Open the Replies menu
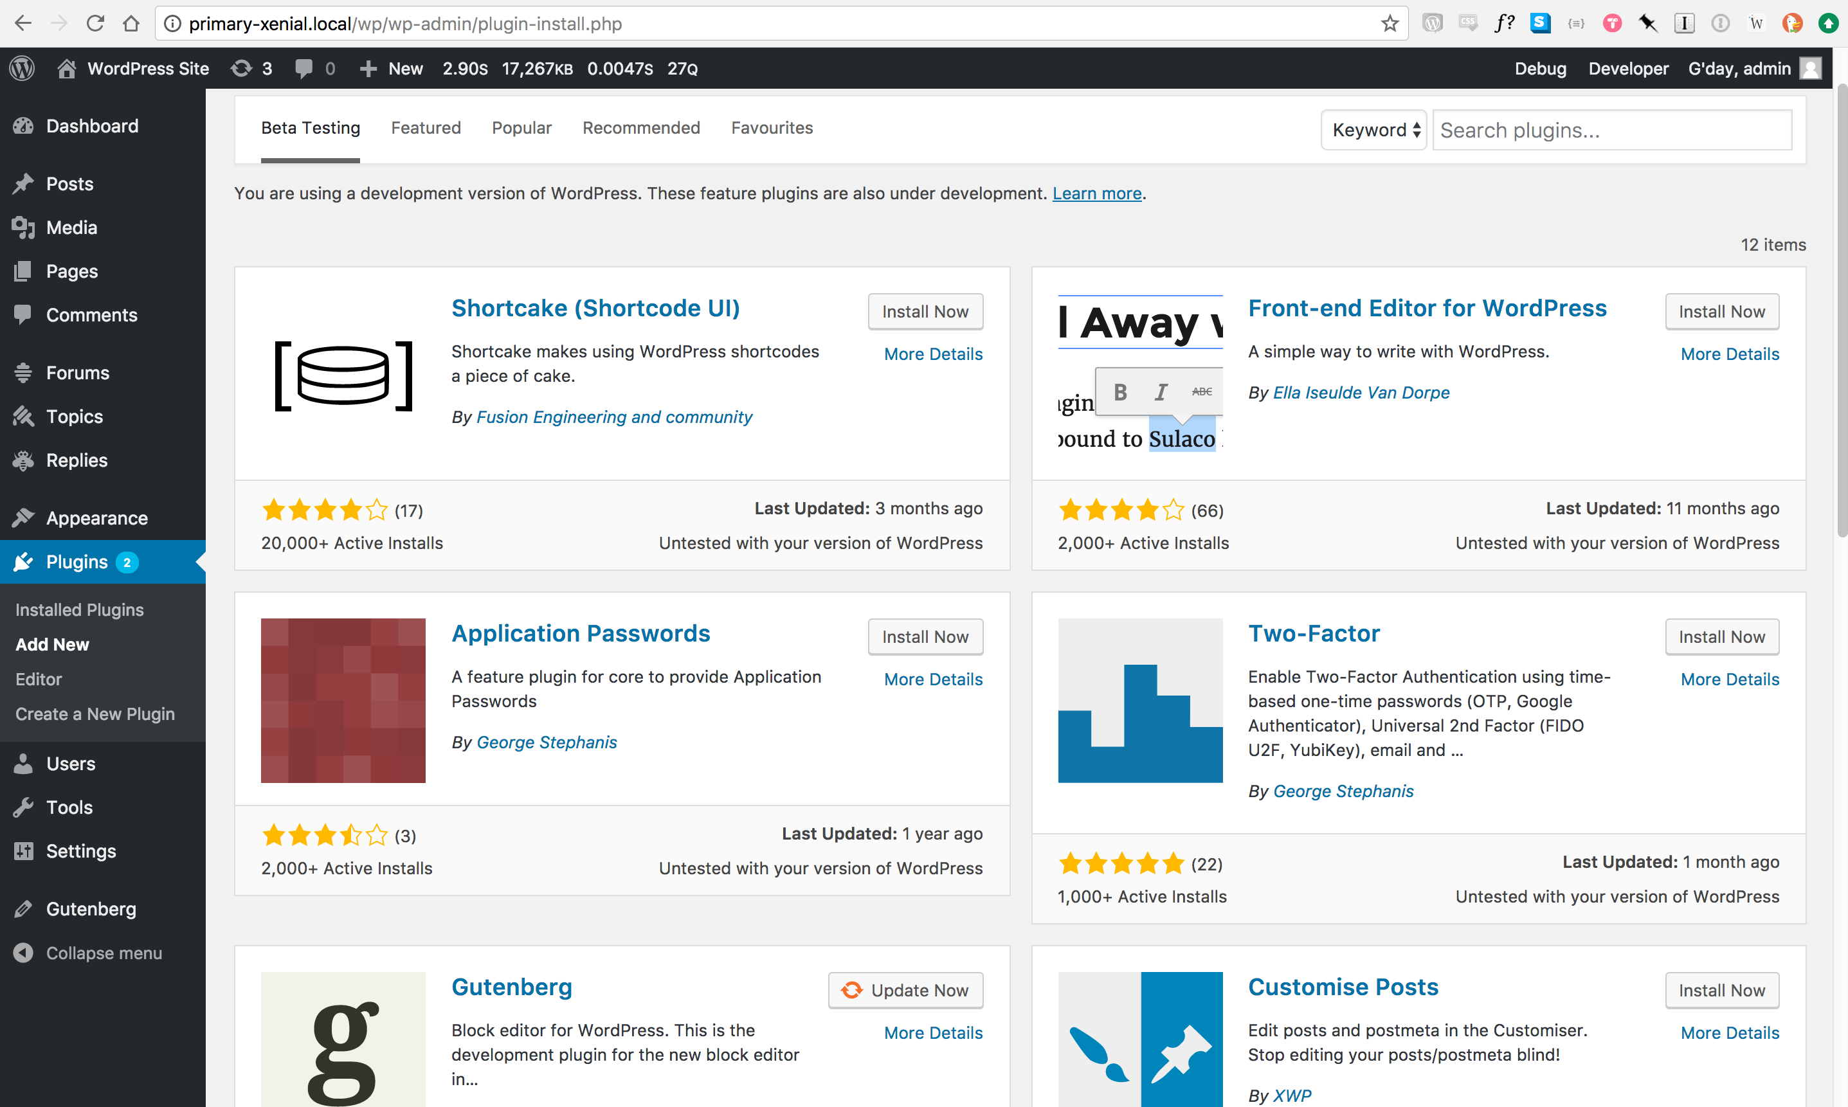 pyautogui.click(x=103, y=460)
